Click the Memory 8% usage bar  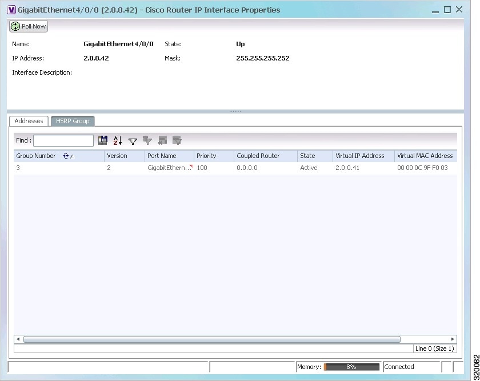click(351, 367)
